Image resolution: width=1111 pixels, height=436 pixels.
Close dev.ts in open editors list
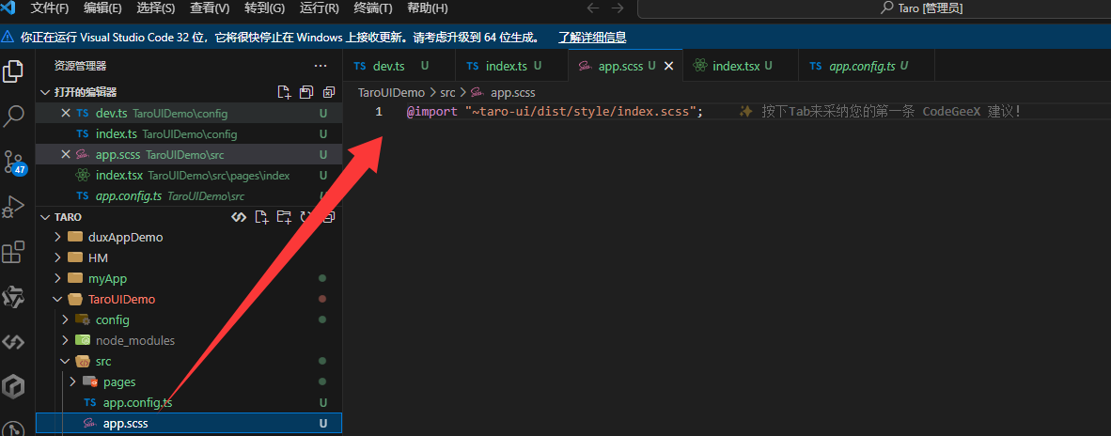(66, 114)
